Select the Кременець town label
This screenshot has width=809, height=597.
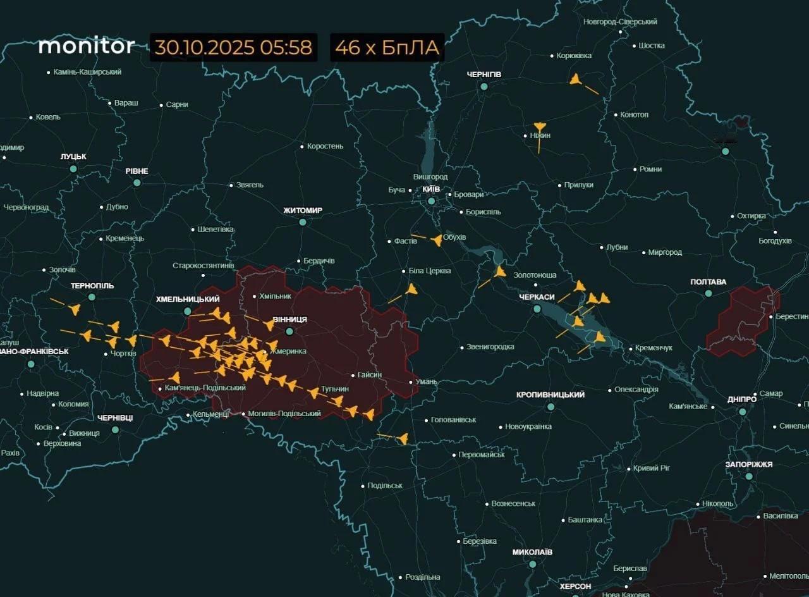pos(125,238)
